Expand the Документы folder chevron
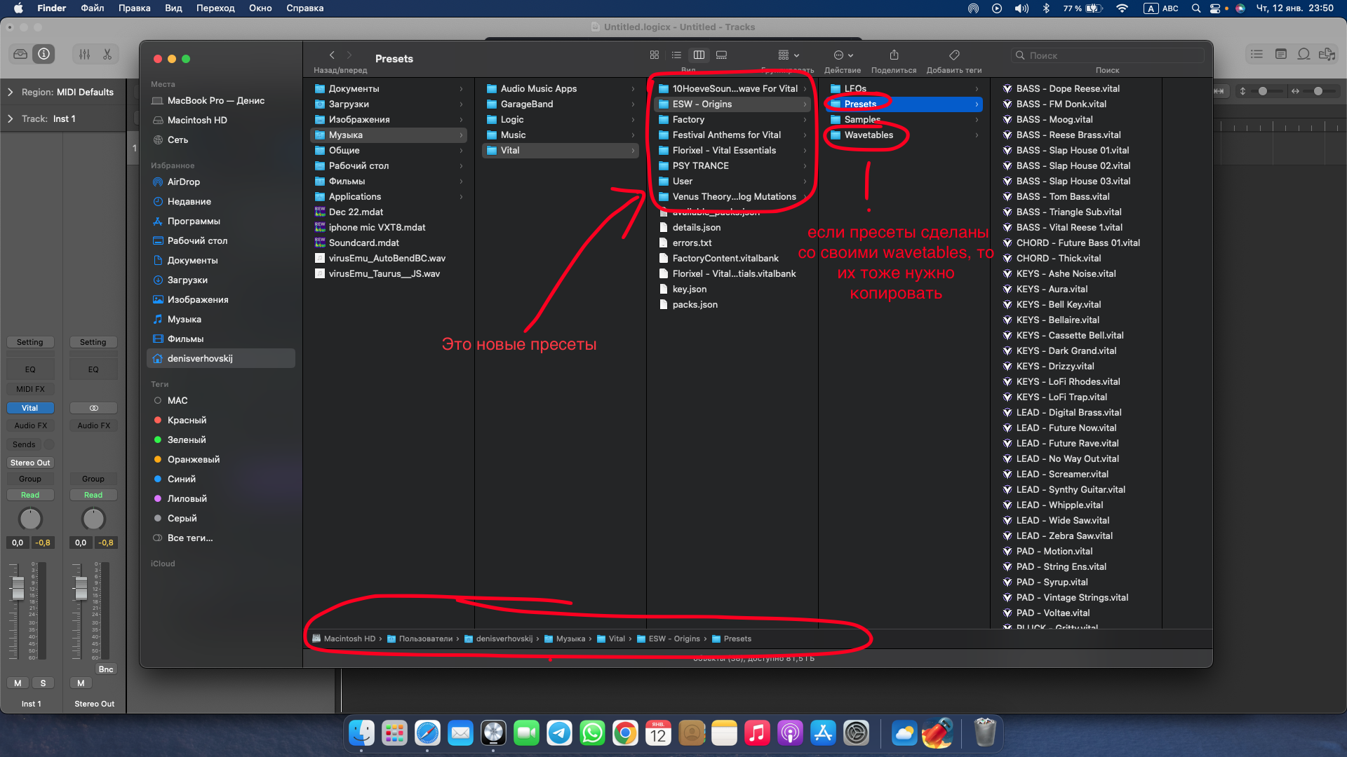The width and height of the screenshot is (1347, 757). click(461, 88)
